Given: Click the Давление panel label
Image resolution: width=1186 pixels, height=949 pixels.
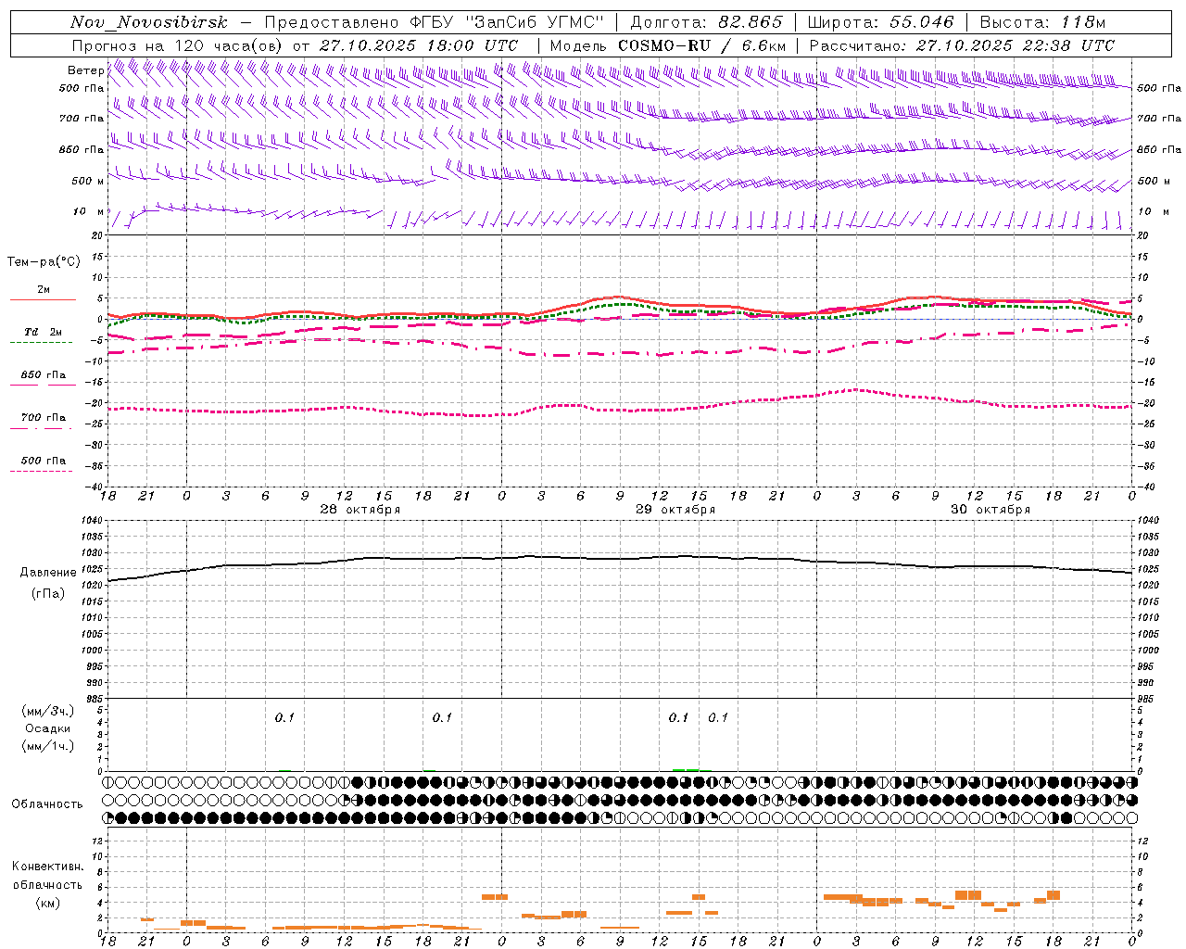Looking at the screenshot, I should click(x=48, y=572).
